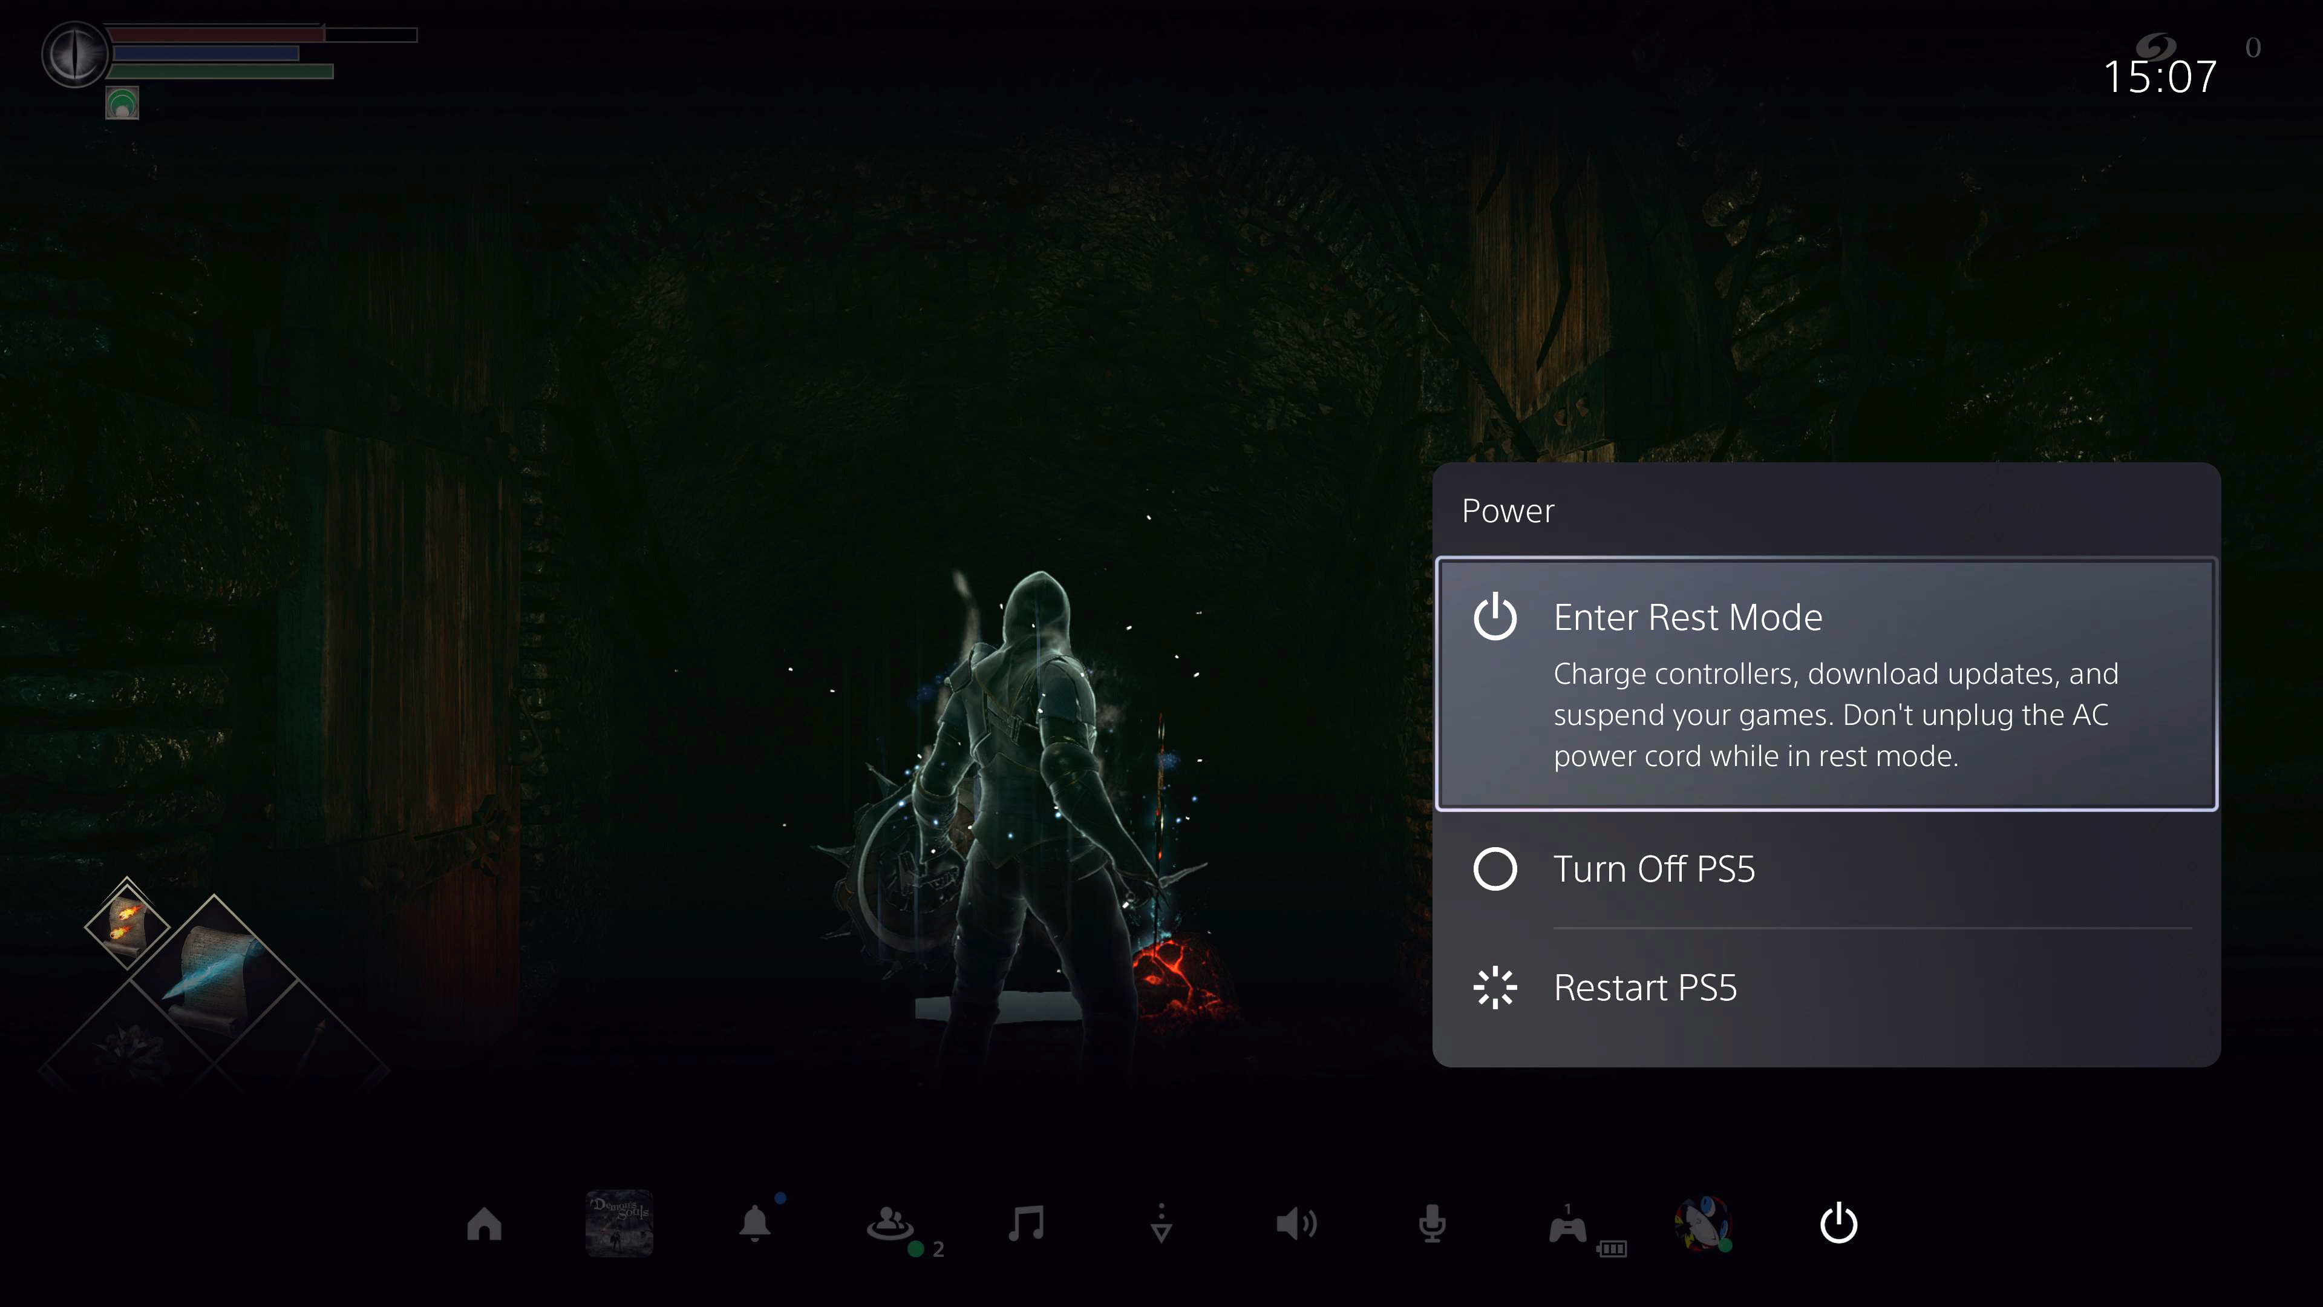Click the spinner icon beside Restart PS5

tap(1495, 988)
